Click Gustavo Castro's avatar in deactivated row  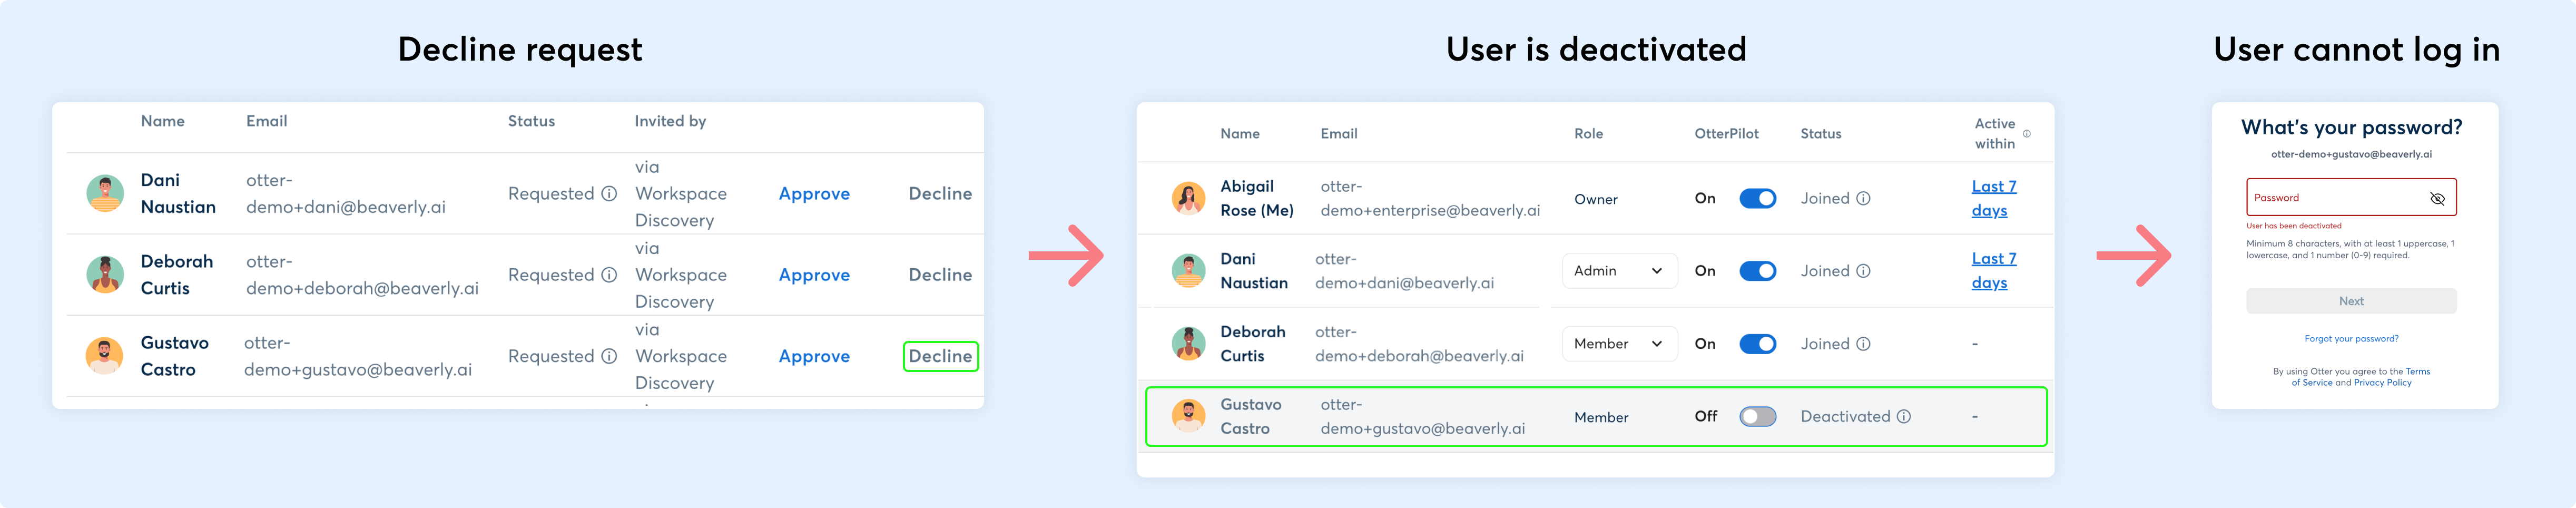pos(1188,416)
